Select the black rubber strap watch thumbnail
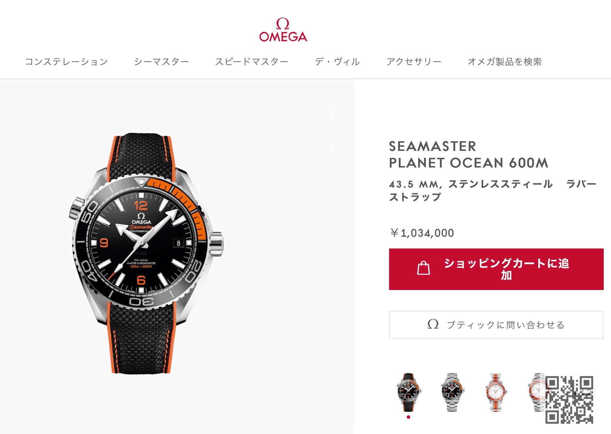611x434 pixels. (x=409, y=392)
